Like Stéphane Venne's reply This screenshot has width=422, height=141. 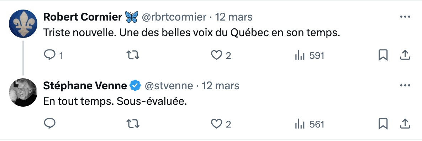pos(221,124)
